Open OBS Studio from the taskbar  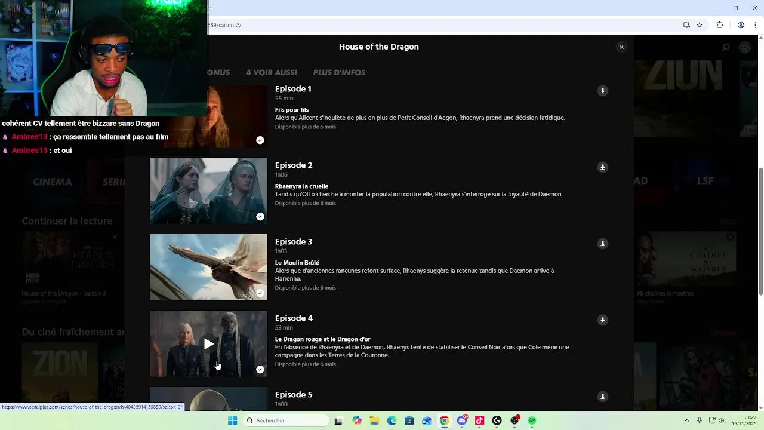click(515, 420)
